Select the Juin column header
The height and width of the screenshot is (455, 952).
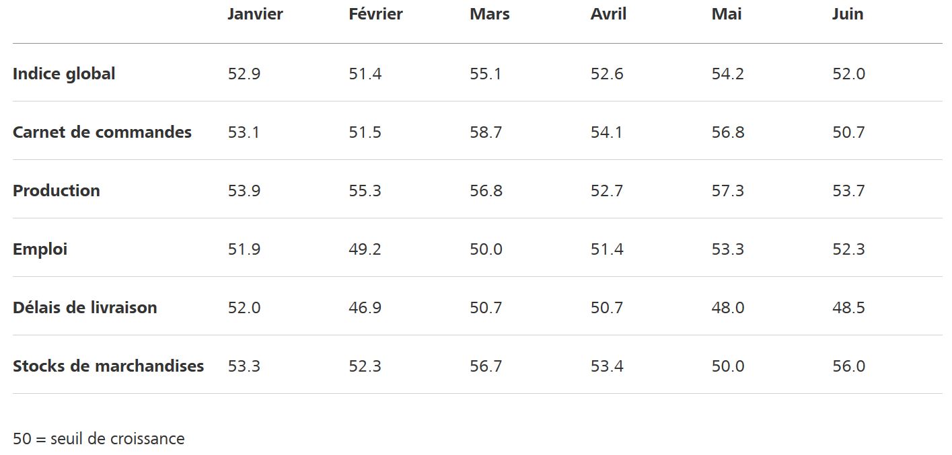click(848, 14)
